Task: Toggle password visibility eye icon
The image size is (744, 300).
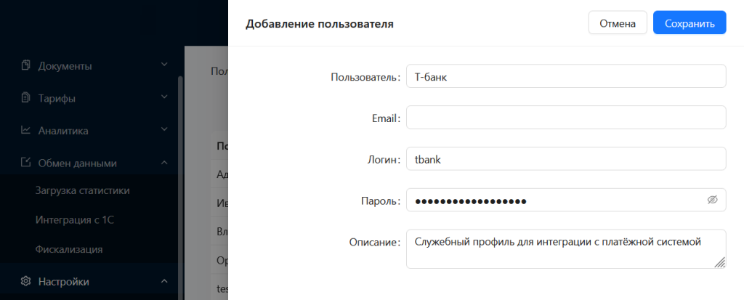Action: pyautogui.click(x=712, y=200)
